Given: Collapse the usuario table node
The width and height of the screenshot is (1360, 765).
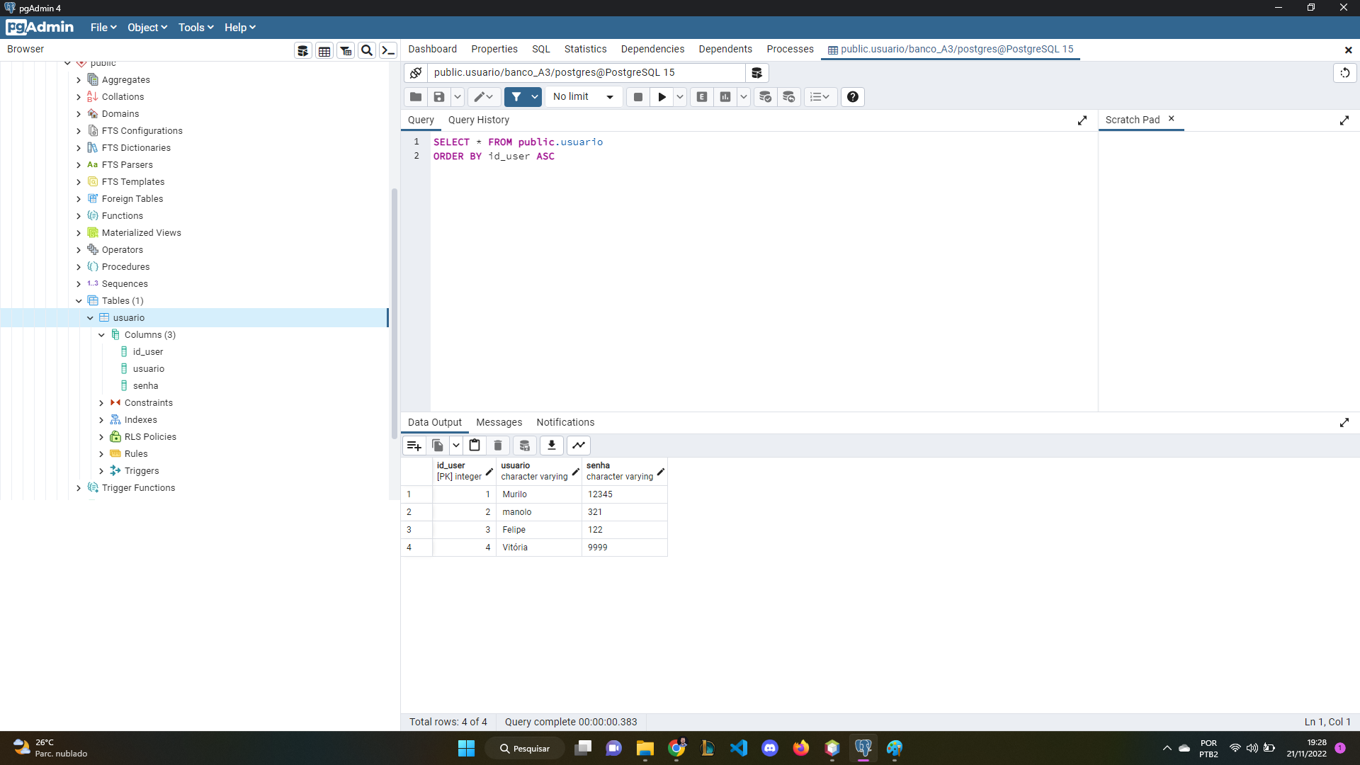Looking at the screenshot, I should pos(90,318).
